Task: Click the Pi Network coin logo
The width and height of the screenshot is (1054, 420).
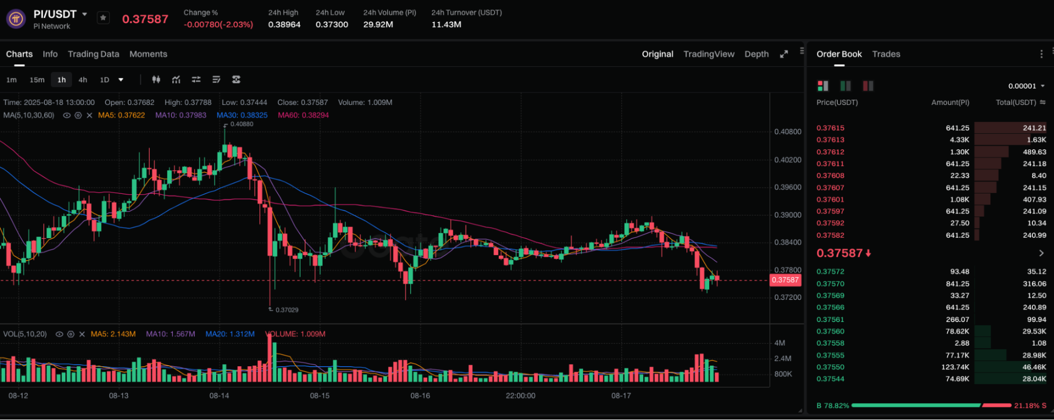Action: coord(16,19)
